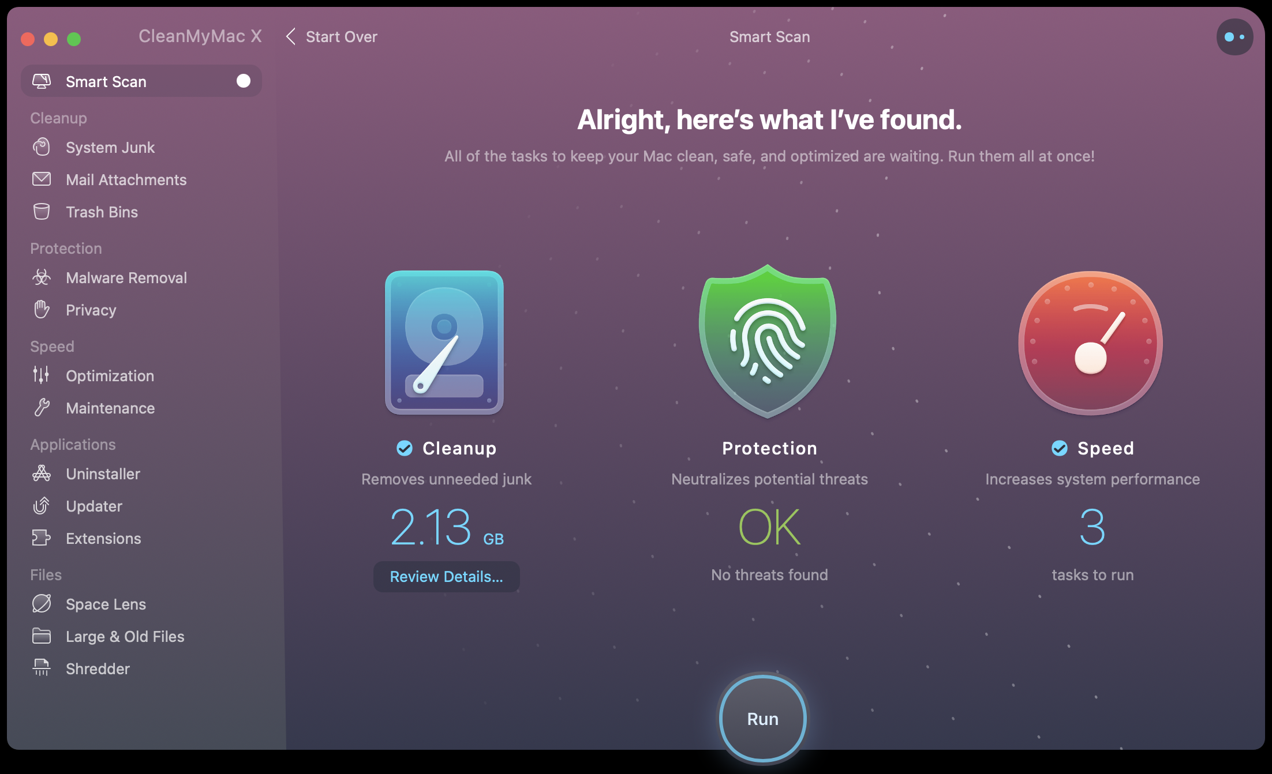This screenshot has height=774, width=1272.
Task: Click Start Over label
Action: click(342, 37)
